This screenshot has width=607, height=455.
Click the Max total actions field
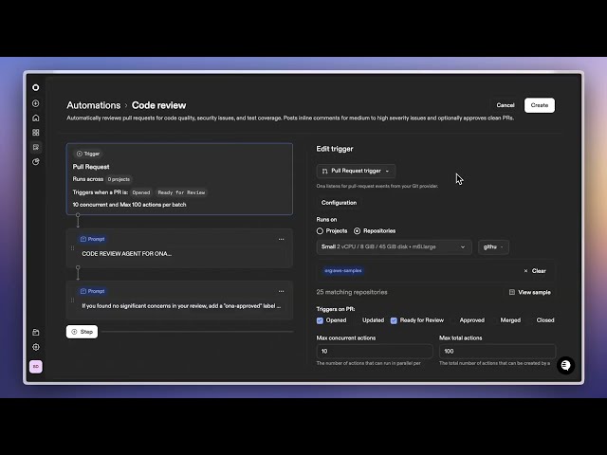coord(497,352)
